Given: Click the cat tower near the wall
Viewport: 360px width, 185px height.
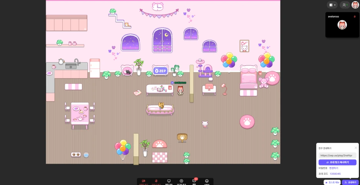Looking at the screenshot, I should click(204, 68).
